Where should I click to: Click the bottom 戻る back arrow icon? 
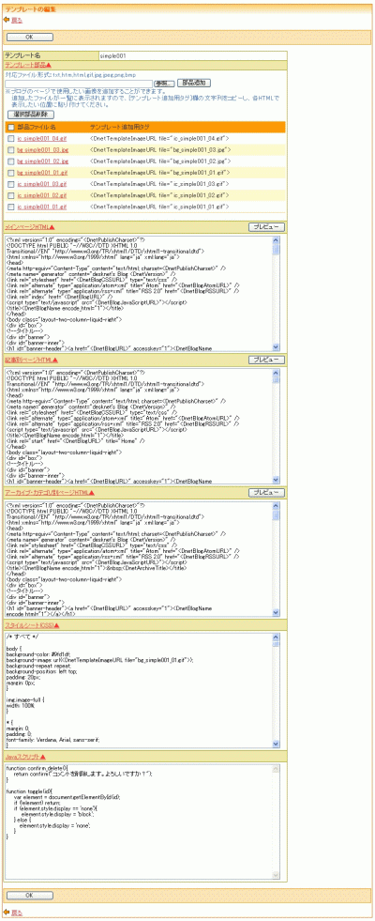click(x=7, y=912)
